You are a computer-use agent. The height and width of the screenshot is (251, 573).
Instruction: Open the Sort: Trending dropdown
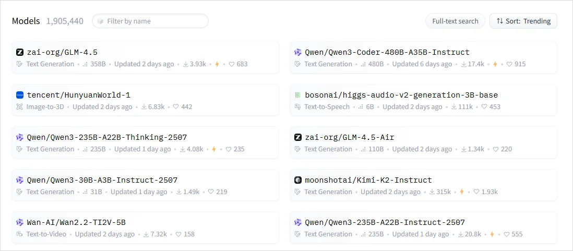(523, 21)
